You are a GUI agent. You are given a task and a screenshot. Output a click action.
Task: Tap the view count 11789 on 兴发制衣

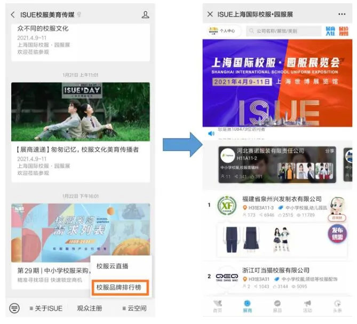click(x=306, y=215)
